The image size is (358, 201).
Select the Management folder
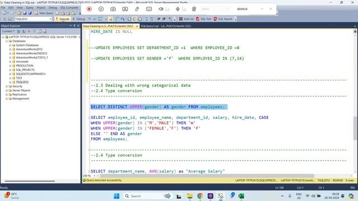click(21, 98)
